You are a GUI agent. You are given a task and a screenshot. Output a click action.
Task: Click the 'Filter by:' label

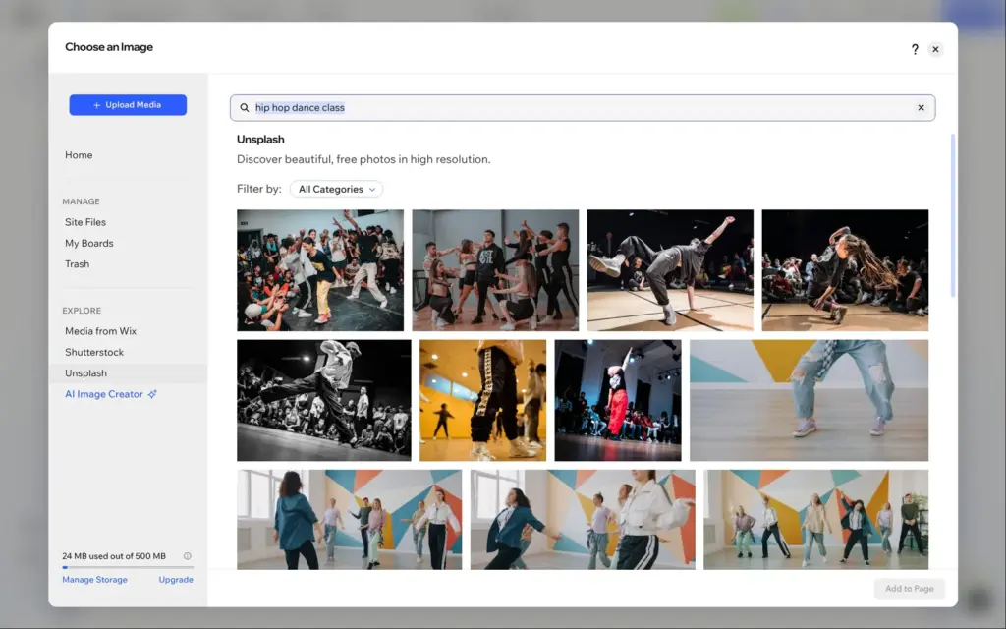coord(259,189)
